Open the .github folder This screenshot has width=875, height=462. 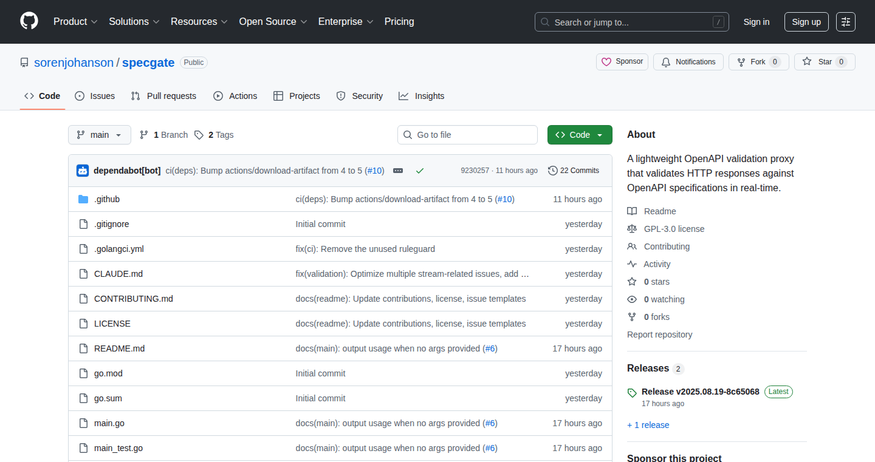click(x=107, y=199)
